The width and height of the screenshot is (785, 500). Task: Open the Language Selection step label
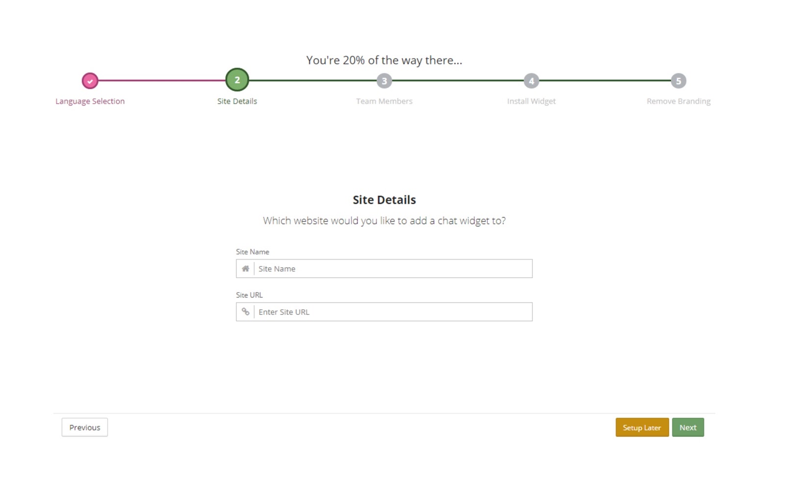click(90, 101)
